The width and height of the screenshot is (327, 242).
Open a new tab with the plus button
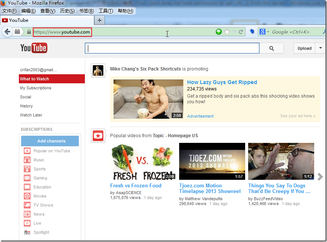[100, 20]
